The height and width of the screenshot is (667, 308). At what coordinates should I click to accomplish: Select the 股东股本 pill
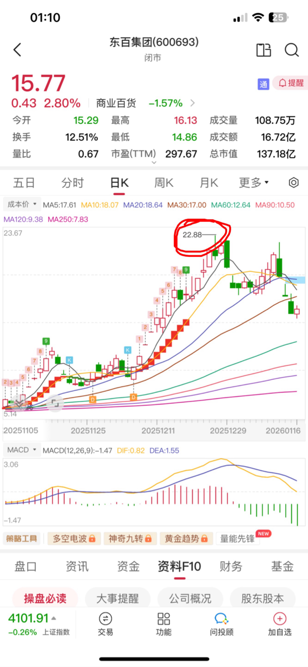point(263,598)
